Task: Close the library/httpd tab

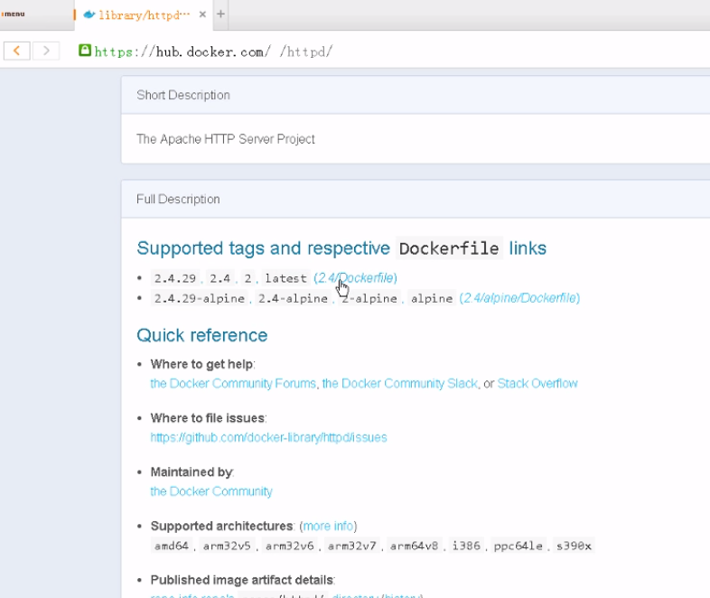Action: [202, 14]
